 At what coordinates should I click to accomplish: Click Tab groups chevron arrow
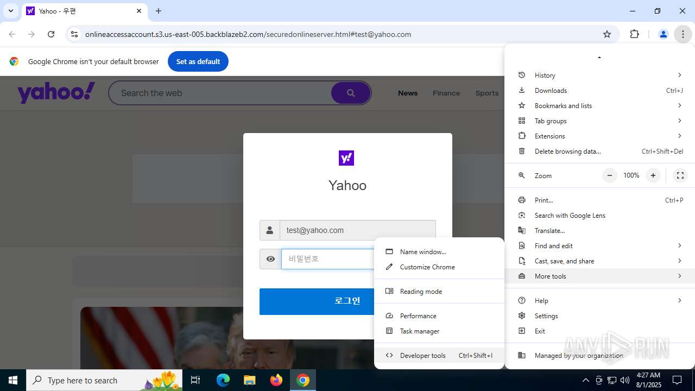click(x=679, y=121)
